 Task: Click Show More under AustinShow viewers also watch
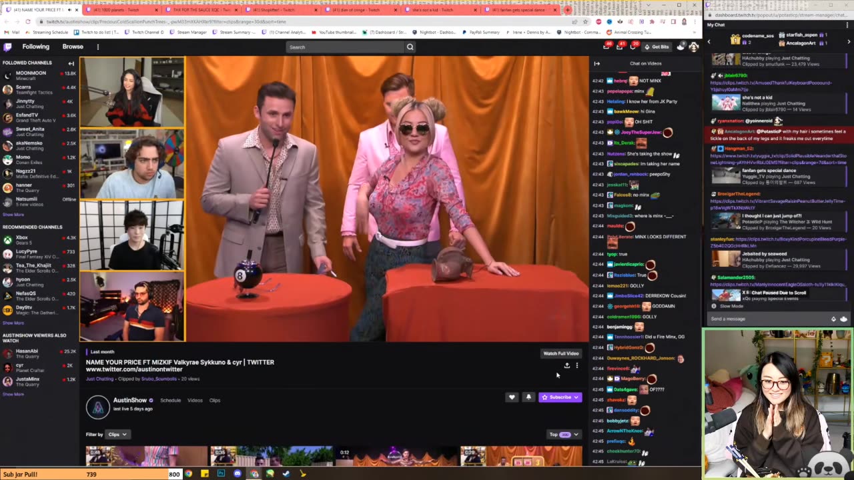(x=13, y=394)
